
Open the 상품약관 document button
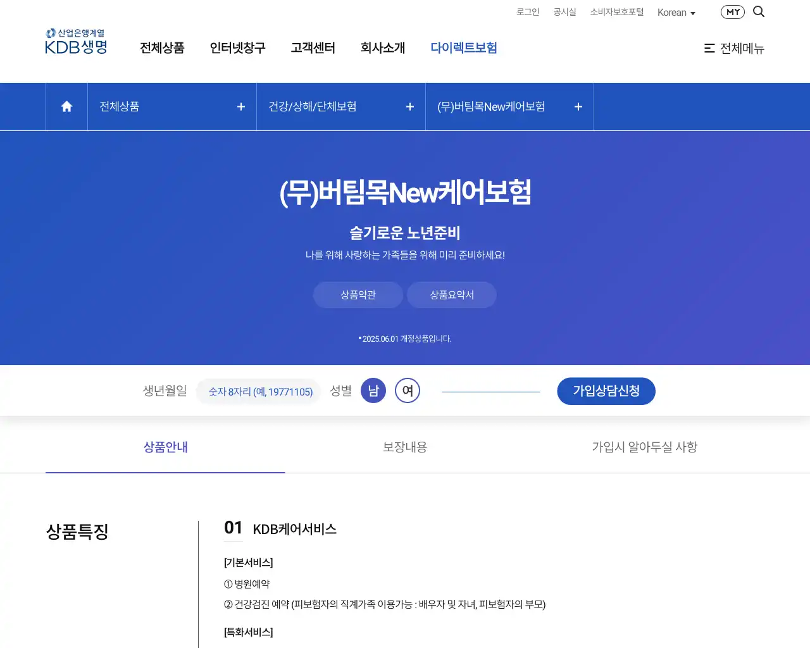[x=358, y=295]
